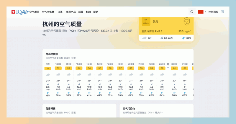Viewport: 236px width, 124px height.
Task: Click the humidity drop icon in 14:00 column
Action: pos(68,93)
